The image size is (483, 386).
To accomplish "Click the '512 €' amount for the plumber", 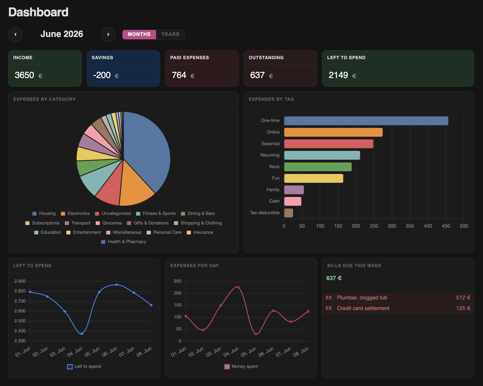I will pyautogui.click(x=463, y=298).
